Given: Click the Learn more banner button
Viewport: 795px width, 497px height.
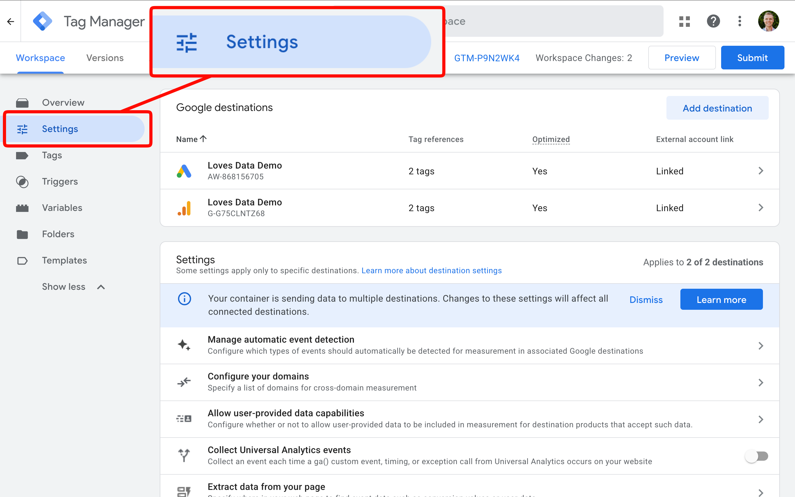Looking at the screenshot, I should 721,300.
